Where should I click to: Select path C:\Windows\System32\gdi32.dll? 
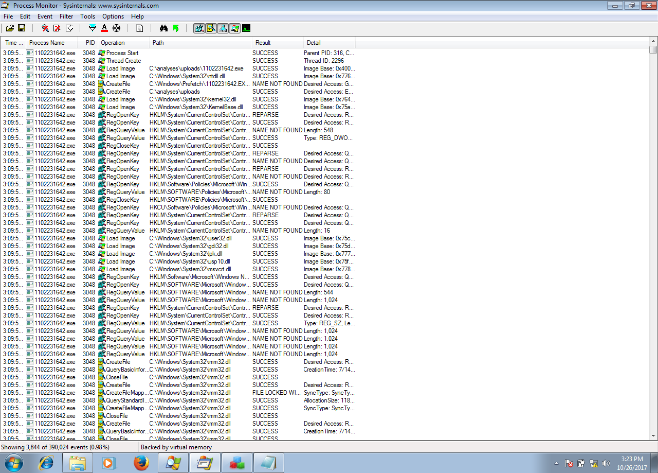(x=189, y=246)
